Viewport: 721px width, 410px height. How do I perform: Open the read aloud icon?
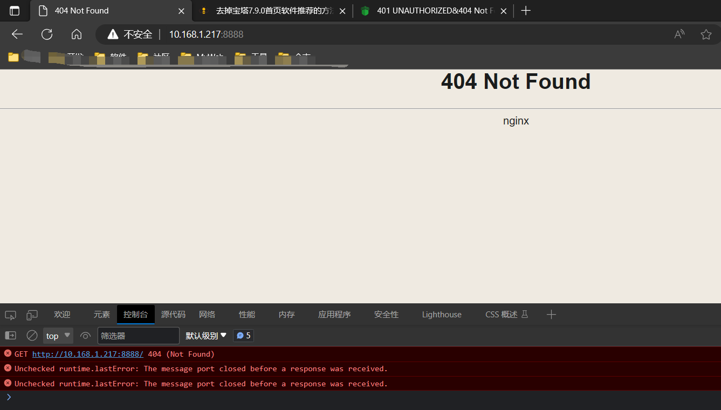(x=679, y=34)
